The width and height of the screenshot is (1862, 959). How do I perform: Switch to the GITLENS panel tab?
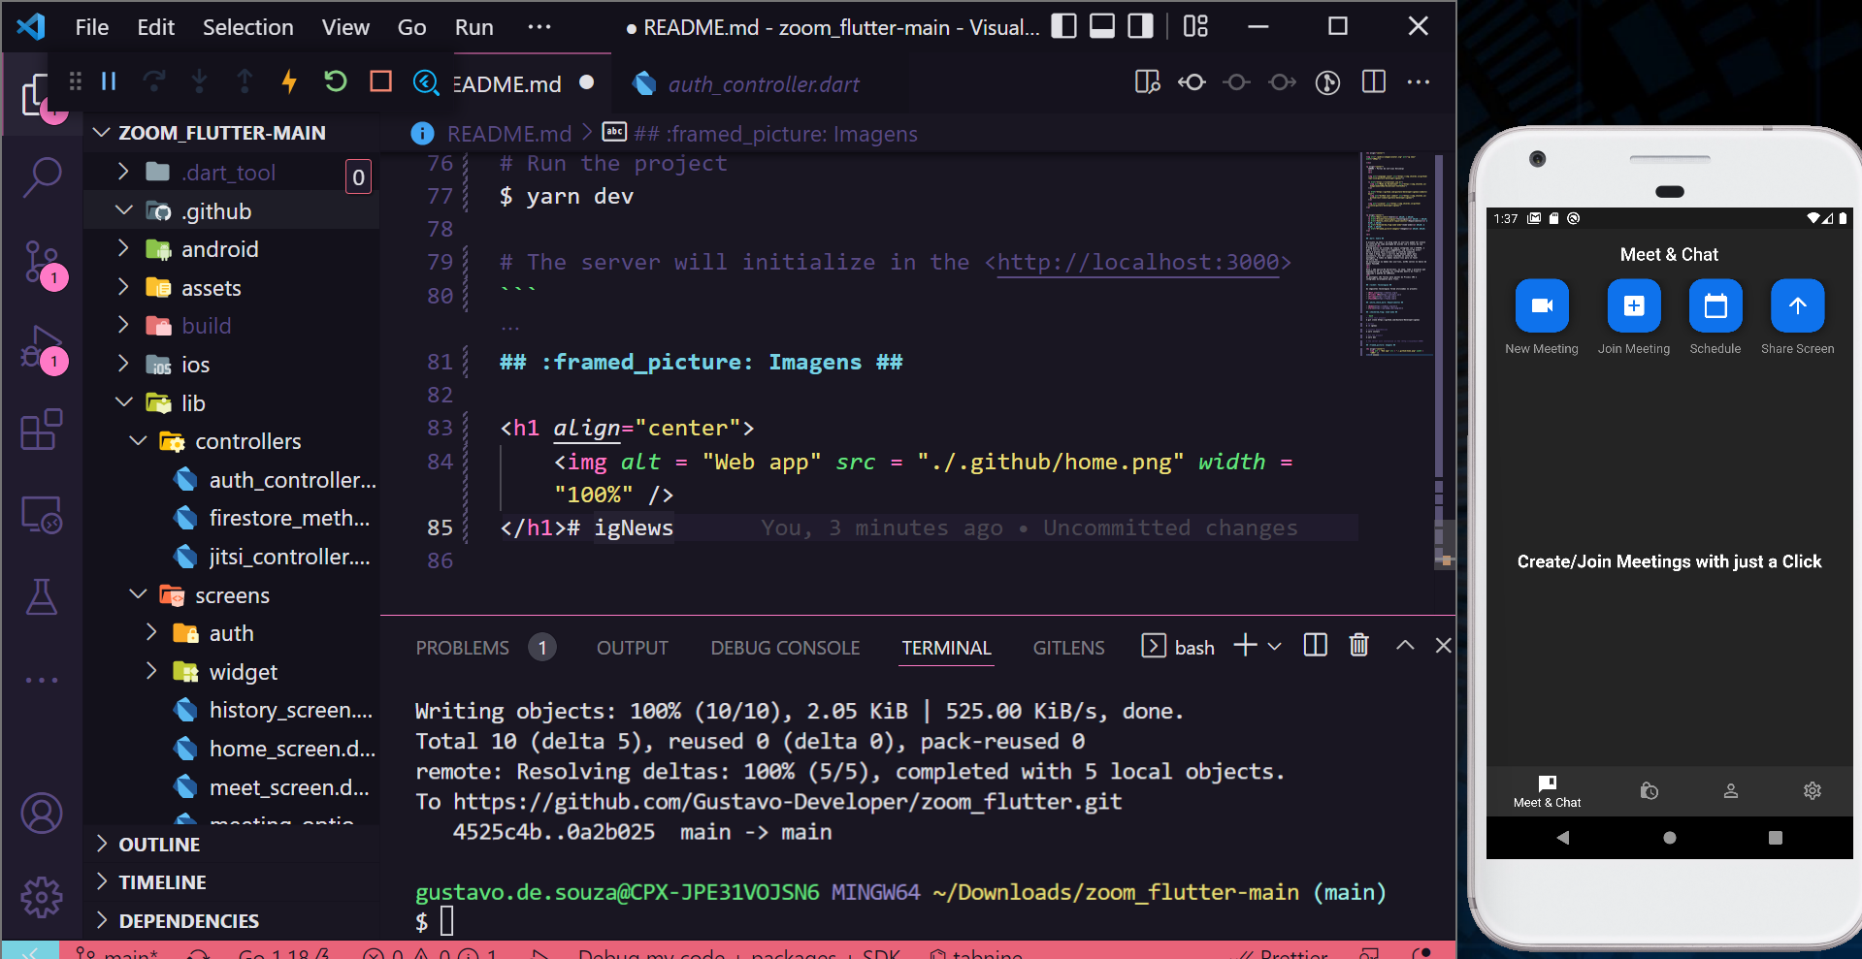coord(1068,648)
